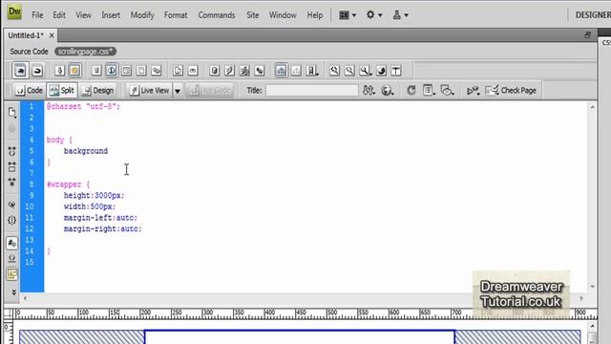
Task: Open the Edit menu
Action: tap(59, 15)
